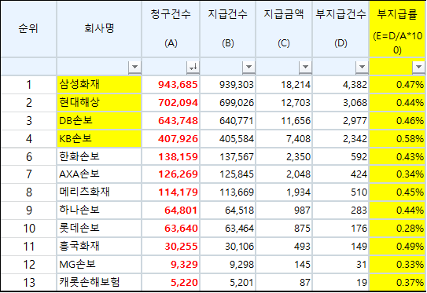The image size is (427, 293).
Task: Click the 한화손보 company cell
Action: pyautogui.click(x=99, y=156)
